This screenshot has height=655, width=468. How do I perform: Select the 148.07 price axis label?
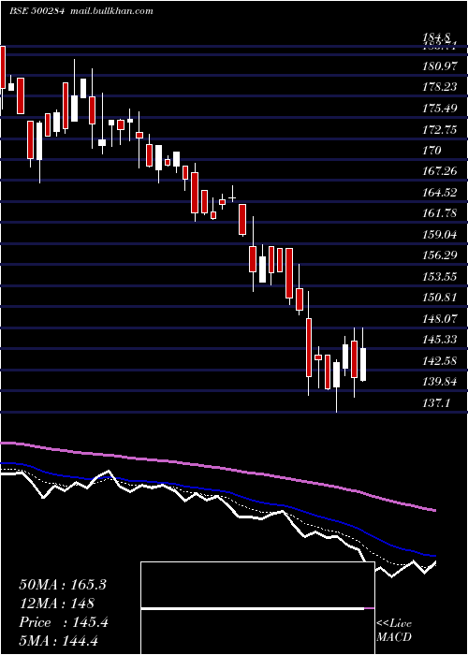pos(440,319)
